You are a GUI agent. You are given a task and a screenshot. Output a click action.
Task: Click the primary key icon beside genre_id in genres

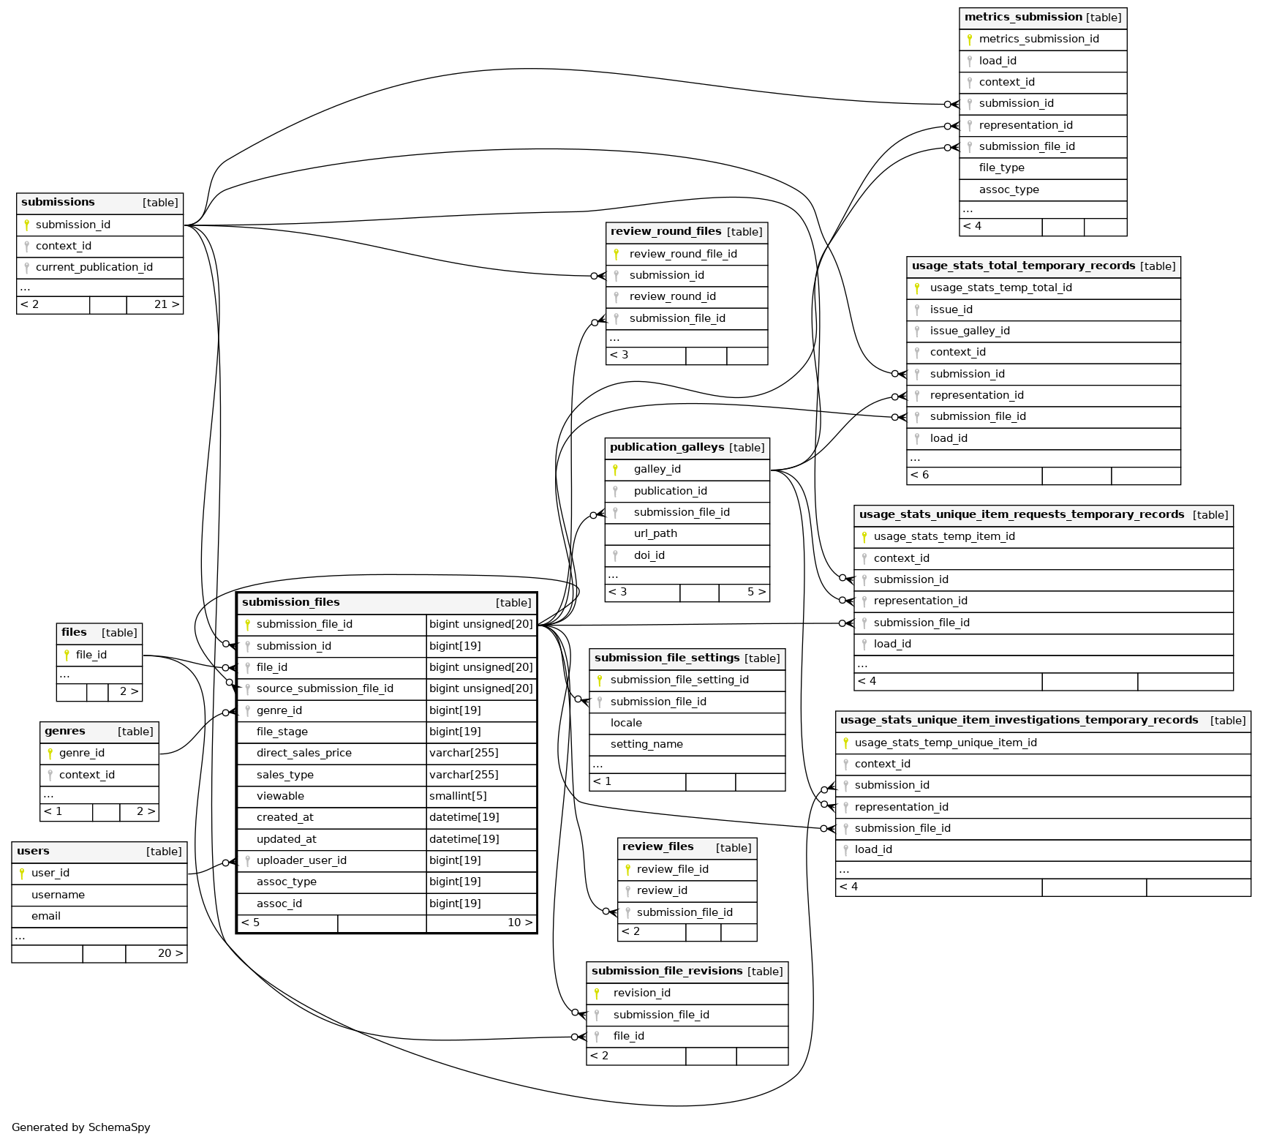pyautogui.click(x=50, y=754)
